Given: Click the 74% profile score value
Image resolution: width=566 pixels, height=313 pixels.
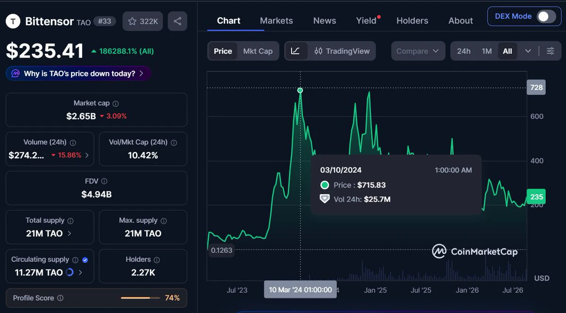Looking at the screenshot, I should point(172,298).
